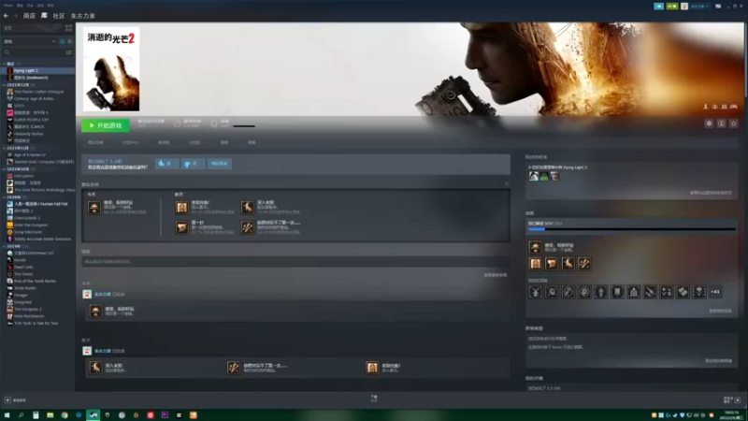Open today's achievement icon in recap box
The width and height of the screenshot is (748, 421).
(x=94, y=208)
